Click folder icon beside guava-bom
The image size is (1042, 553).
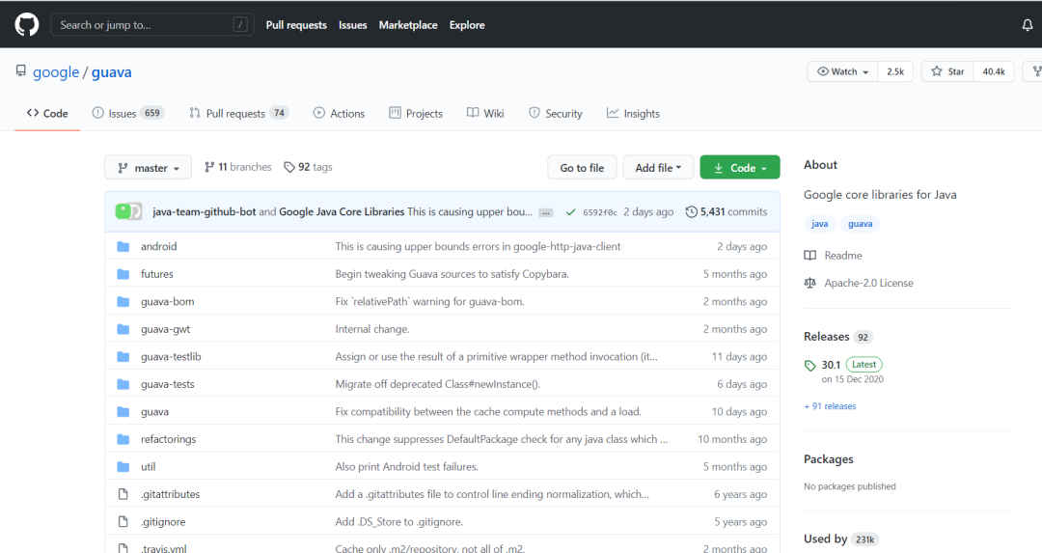pyautogui.click(x=123, y=302)
